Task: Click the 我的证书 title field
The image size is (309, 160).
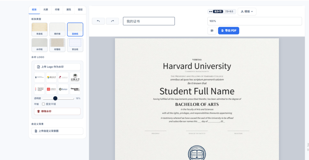Action: (x=149, y=21)
